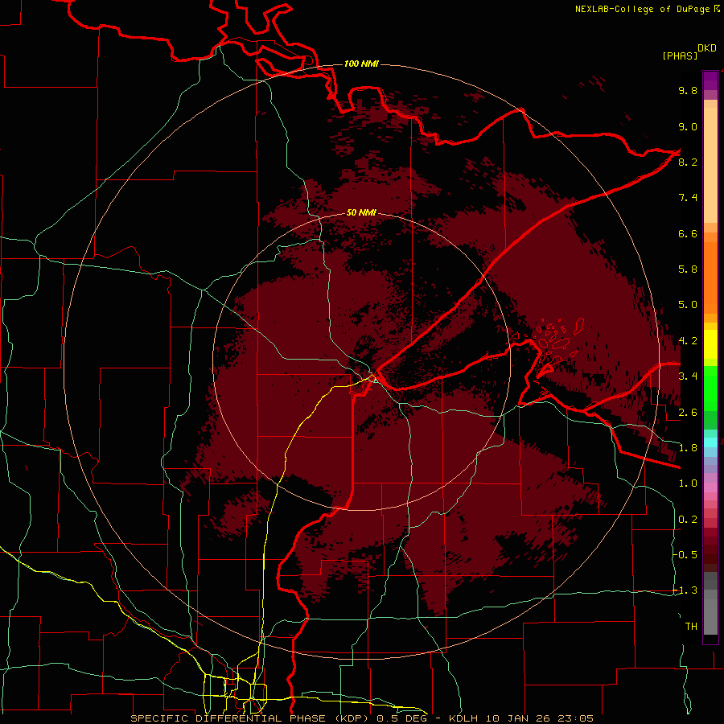Select the 9.8 legend value
This screenshot has width=724, height=724.
[688, 90]
